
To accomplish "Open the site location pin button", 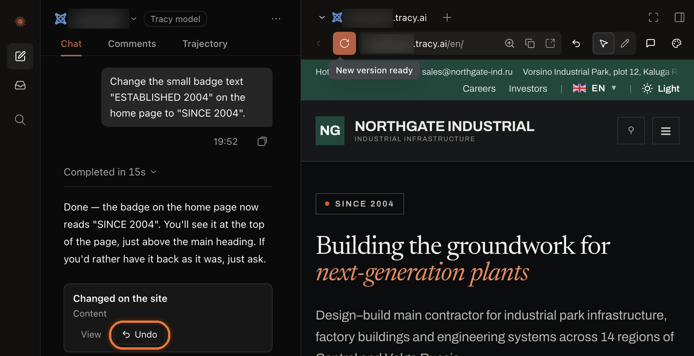I will [631, 131].
